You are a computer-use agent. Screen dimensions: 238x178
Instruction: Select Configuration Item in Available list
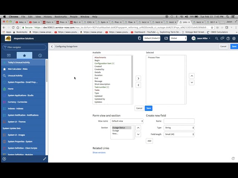point(104,63)
